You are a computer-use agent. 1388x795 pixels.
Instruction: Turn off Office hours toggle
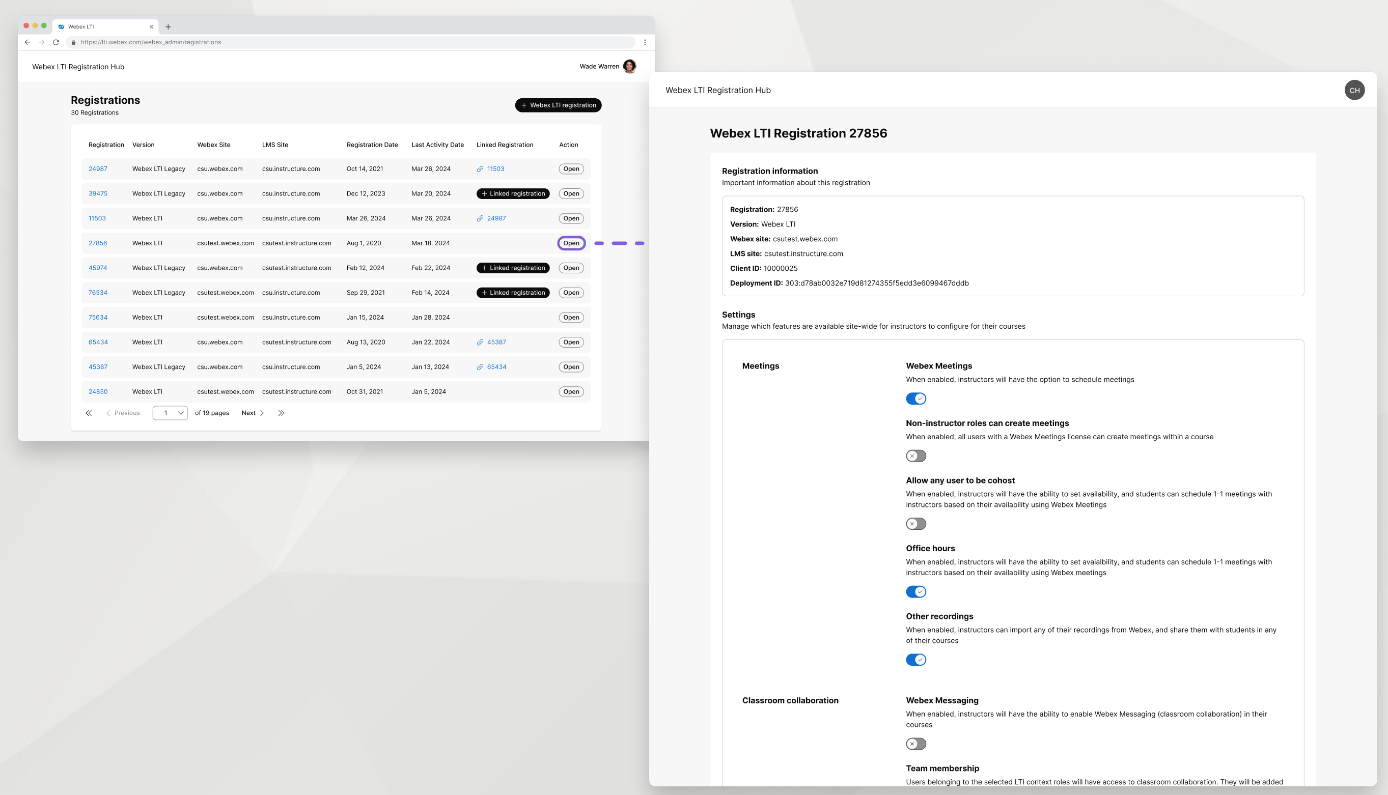point(915,592)
